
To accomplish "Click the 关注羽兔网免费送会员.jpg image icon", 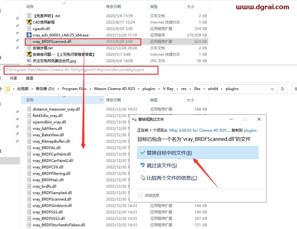I will point(29,61).
